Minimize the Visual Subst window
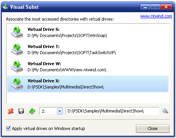The height and width of the screenshot is (138, 176). click(145, 7)
